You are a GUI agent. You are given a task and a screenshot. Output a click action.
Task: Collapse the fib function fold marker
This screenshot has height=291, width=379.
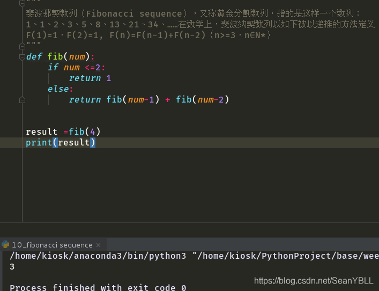pos(22,57)
